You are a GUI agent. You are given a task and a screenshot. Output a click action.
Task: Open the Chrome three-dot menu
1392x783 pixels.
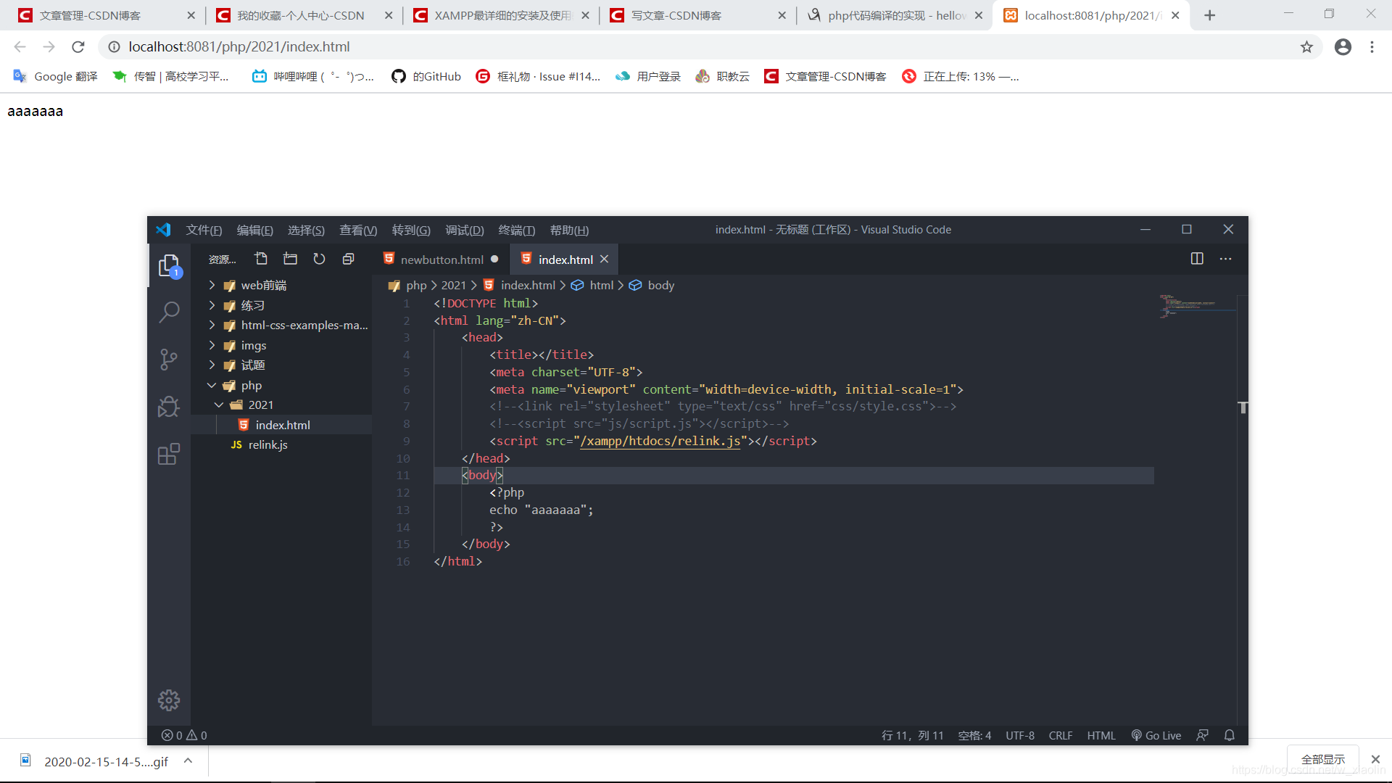pyautogui.click(x=1372, y=47)
